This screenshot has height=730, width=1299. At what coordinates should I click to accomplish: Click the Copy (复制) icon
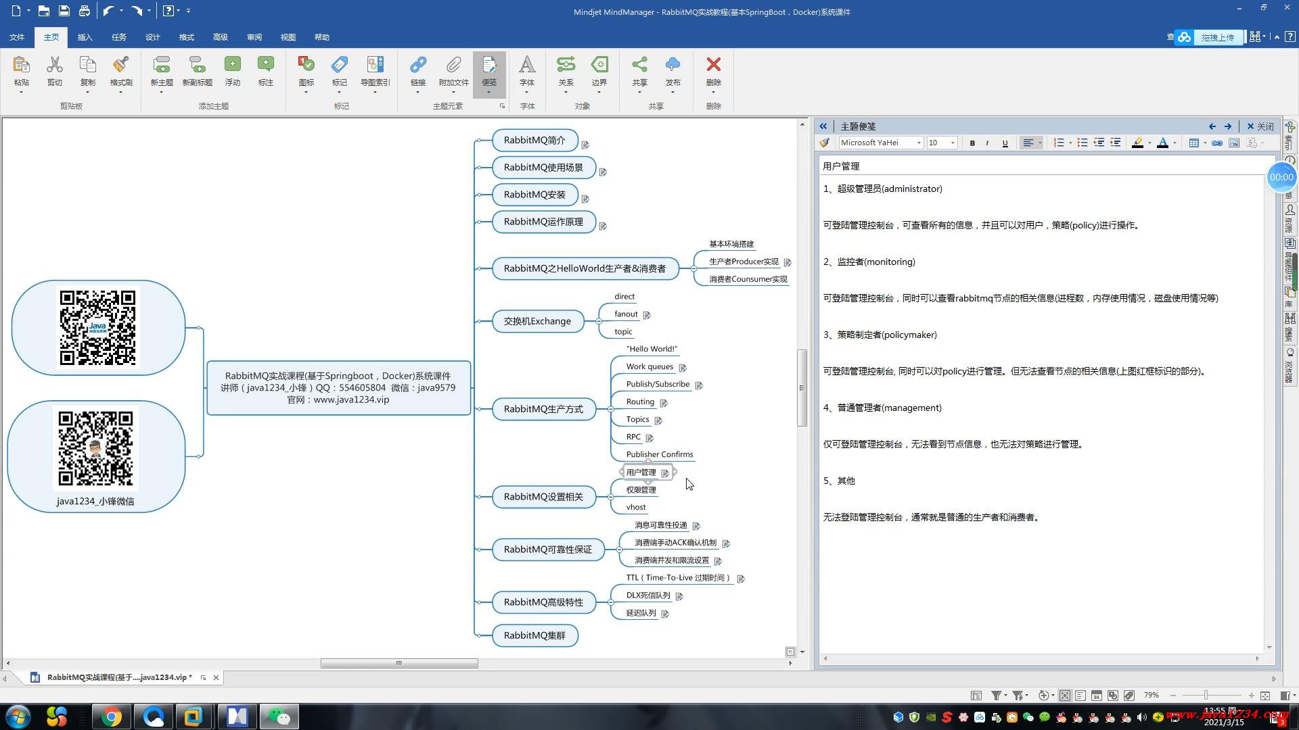pyautogui.click(x=87, y=64)
